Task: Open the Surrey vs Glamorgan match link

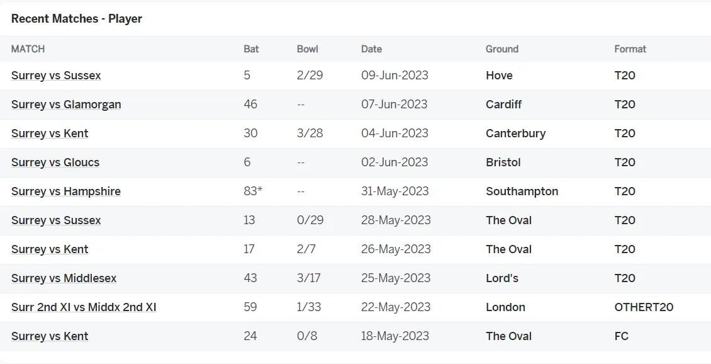Action: tap(65, 105)
